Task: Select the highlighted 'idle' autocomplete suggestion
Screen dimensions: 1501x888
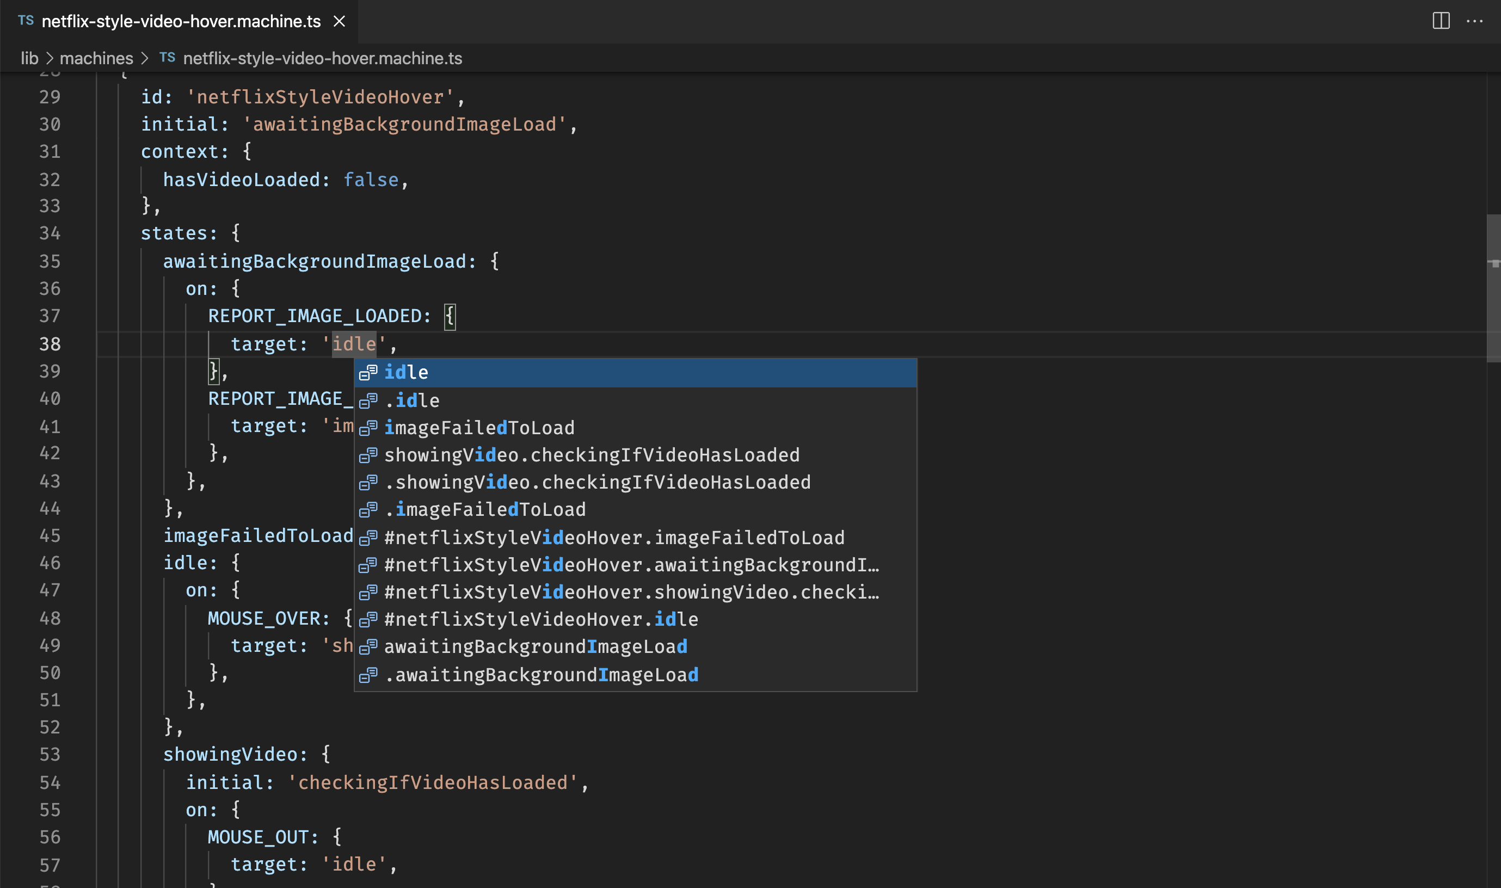Action: (x=407, y=372)
